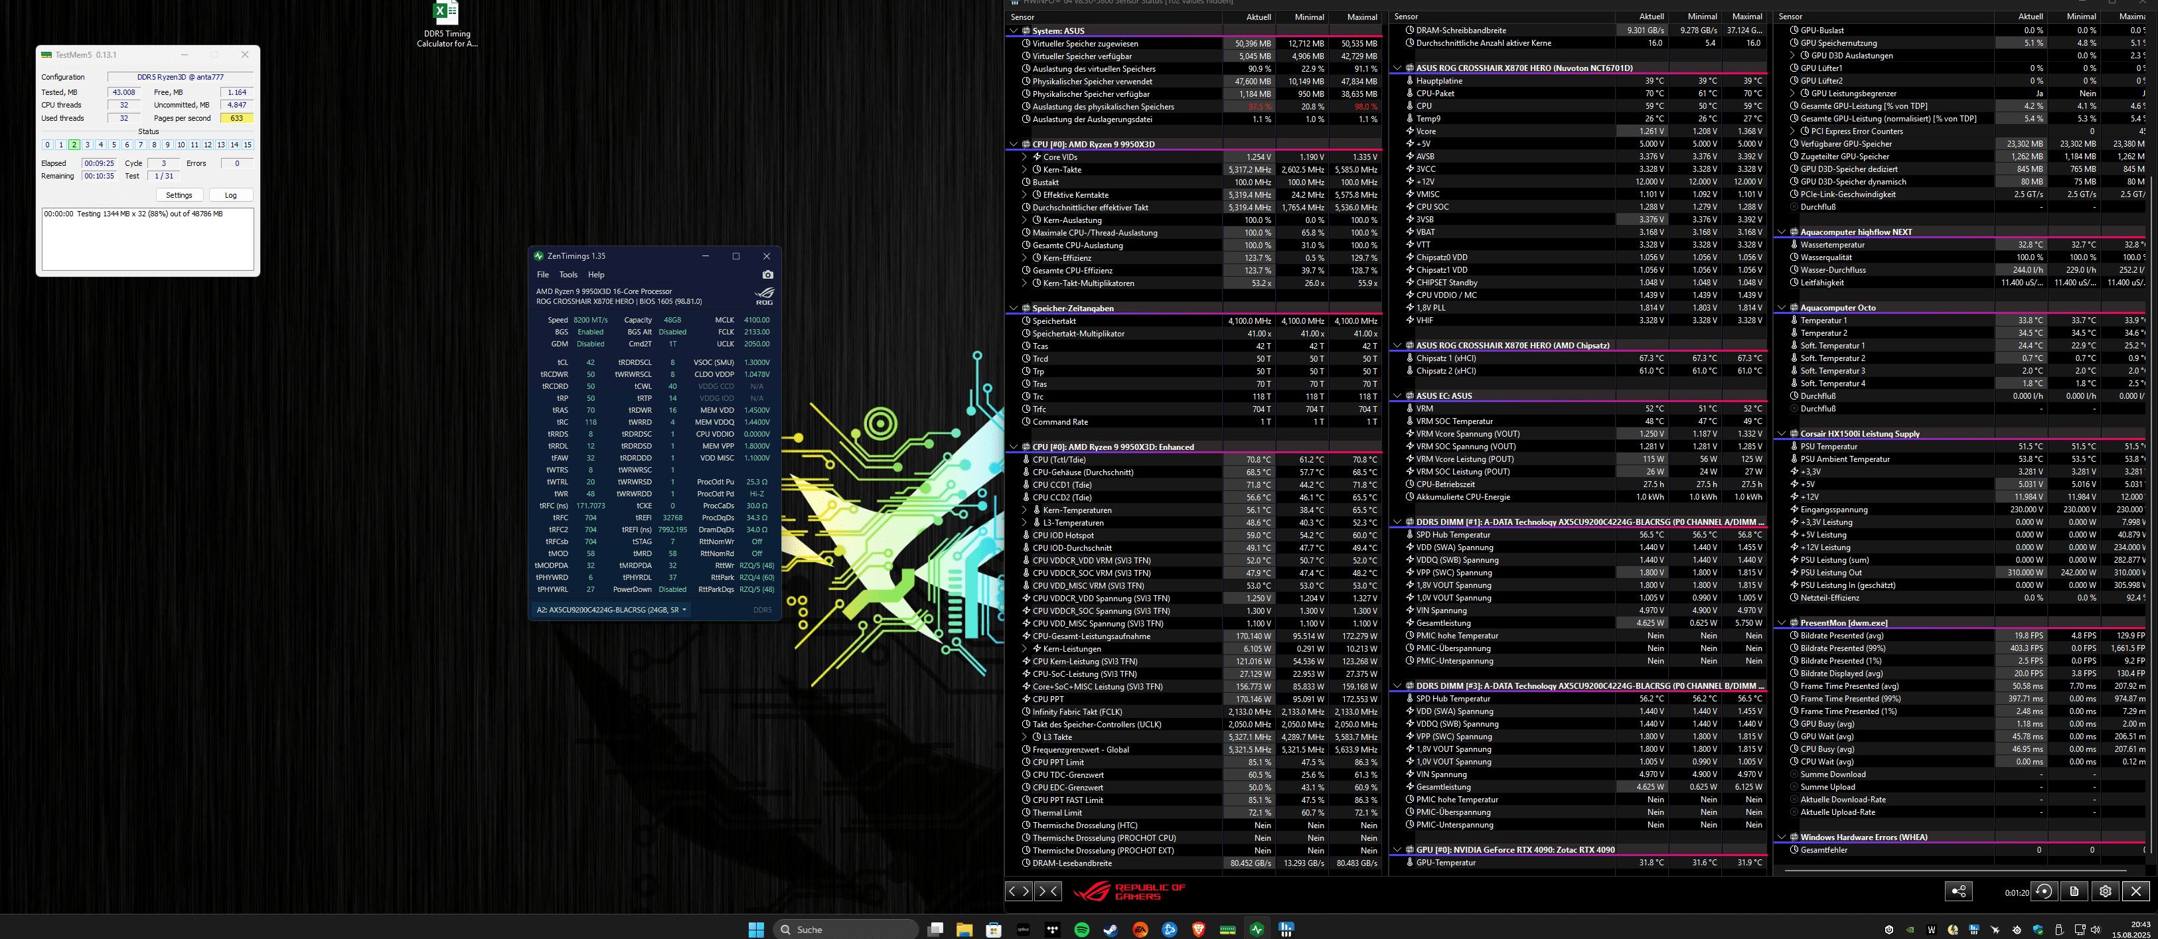This screenshot has width=2158, height=939.
Task: Expand the Core VIDs tree row
Action: (x=1024, y=157)
